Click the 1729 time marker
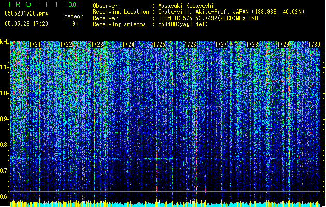The width and height of the screenshot is (326, 207). tap(283, 45)
